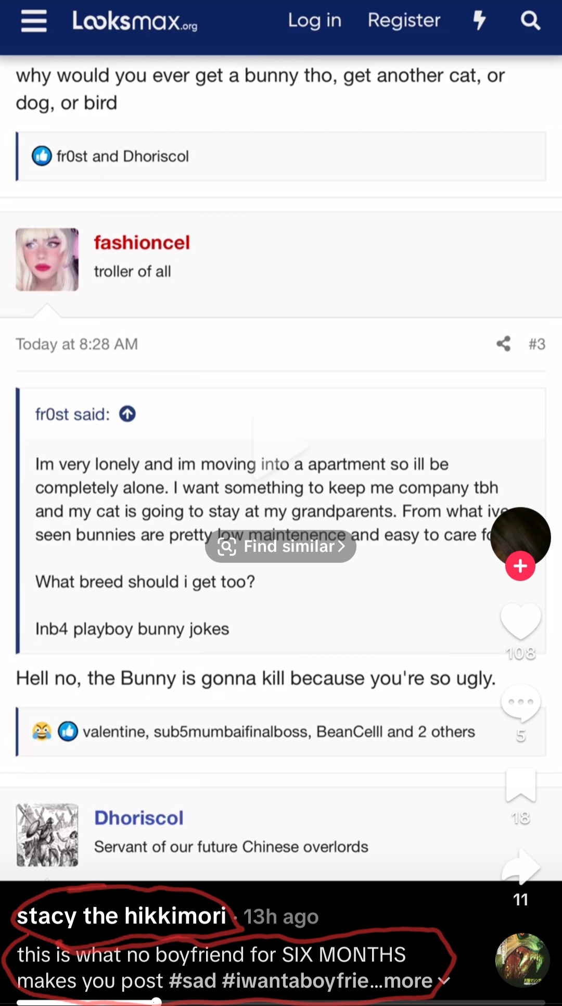Open fashioncel's profile link
Viewport: 562px width, 1006px height.
142,243
